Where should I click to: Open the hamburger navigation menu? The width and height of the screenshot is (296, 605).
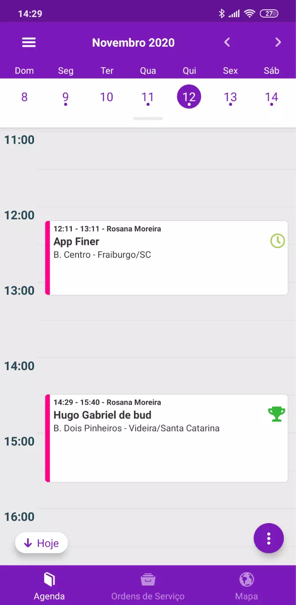(29, 42)
